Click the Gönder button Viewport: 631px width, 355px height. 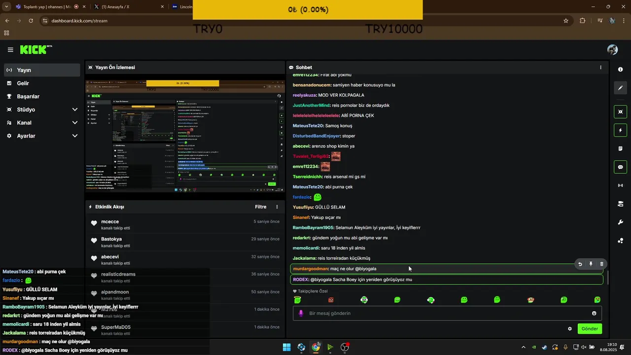[590, 329]
